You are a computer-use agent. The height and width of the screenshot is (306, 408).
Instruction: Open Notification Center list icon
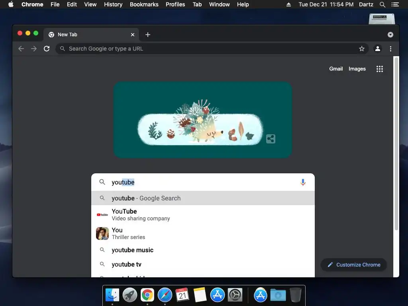click(395, 4)
